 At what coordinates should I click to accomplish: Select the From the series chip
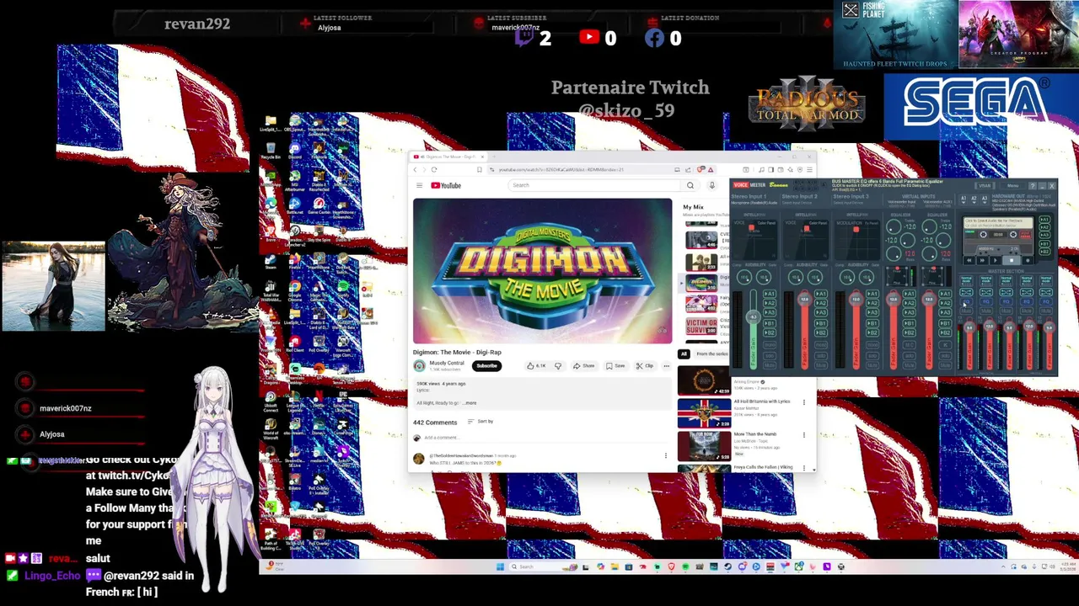coord(712,354)
